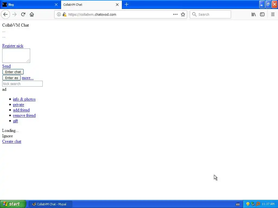This screenshot has height=208, width=278.
Task: Open a new tab with plus icon
Action: pyautogui.click(x=127, y=5)
